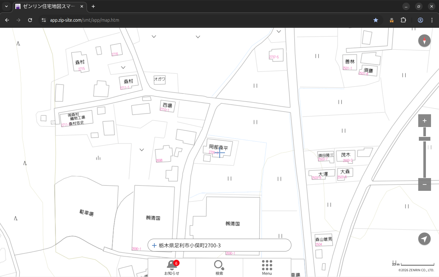Viewport: 439px width, 277px height.
Task: Click the zoom out minus button
Action: click(x=424, y=184)
